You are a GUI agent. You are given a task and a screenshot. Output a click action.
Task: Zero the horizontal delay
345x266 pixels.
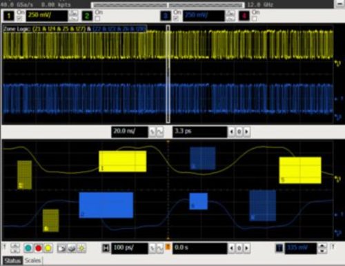(239, 248)
